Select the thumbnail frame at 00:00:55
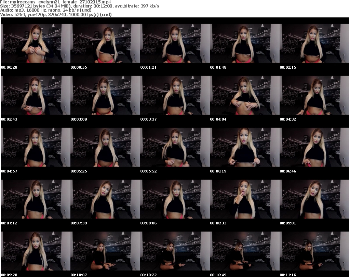350x277 pixels. coord(105,43)
